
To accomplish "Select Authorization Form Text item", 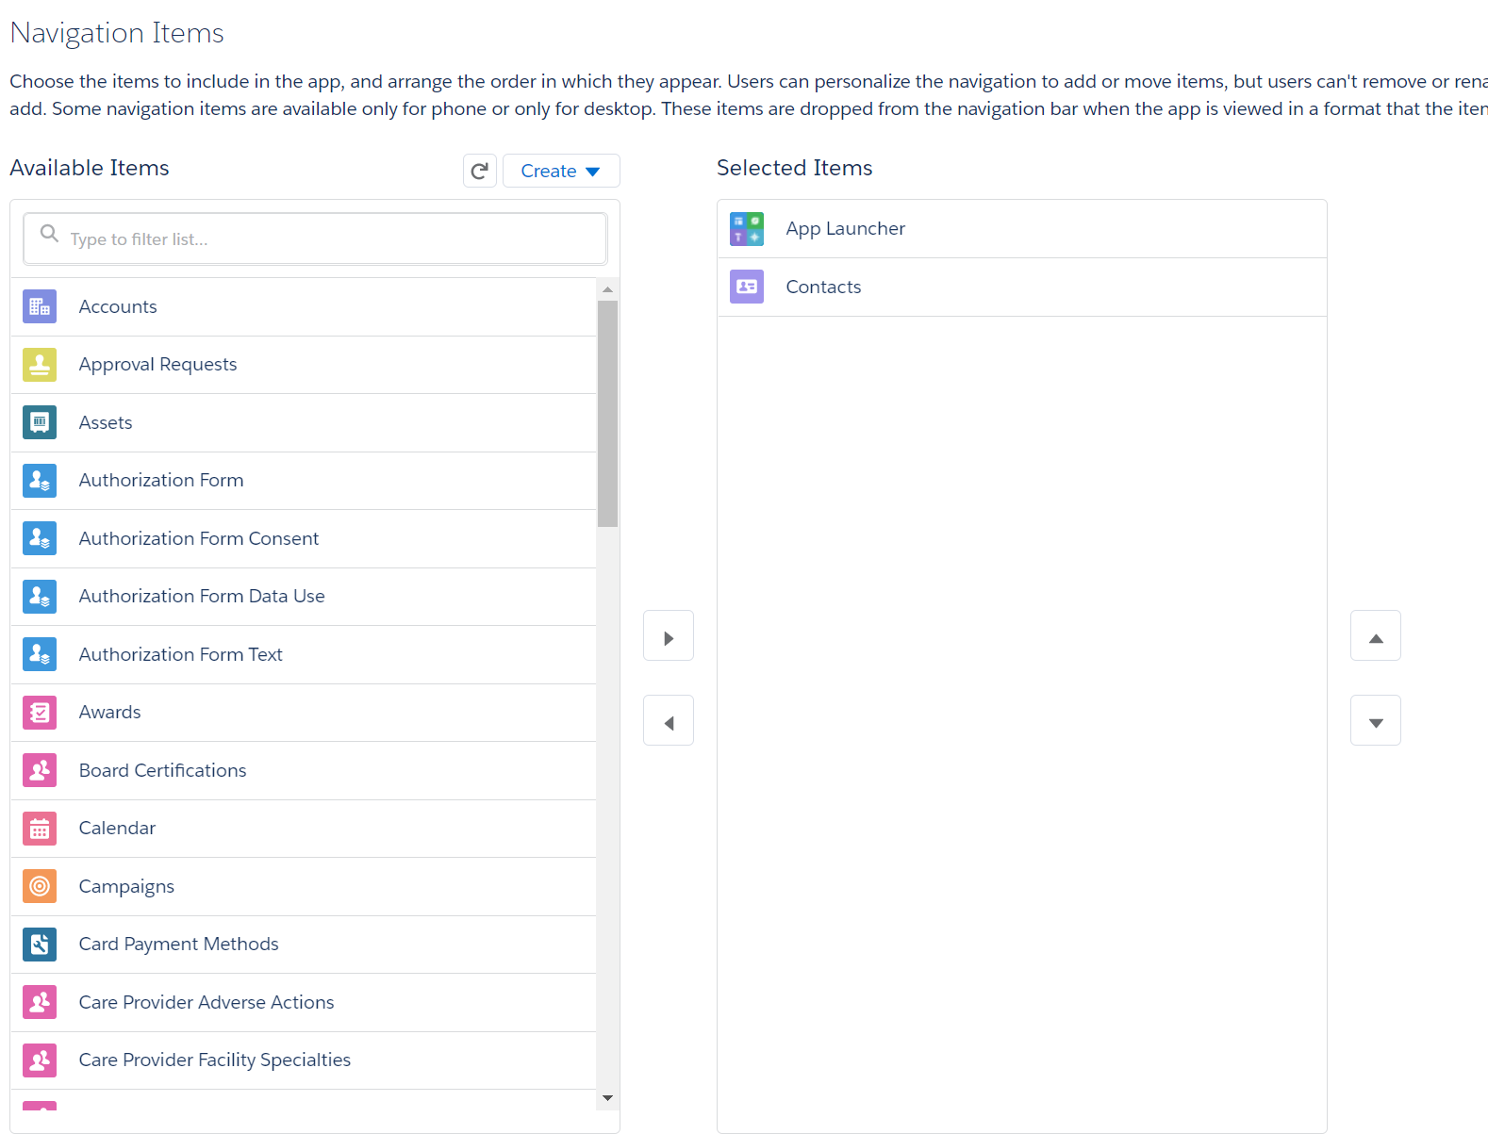I will 304,654.
